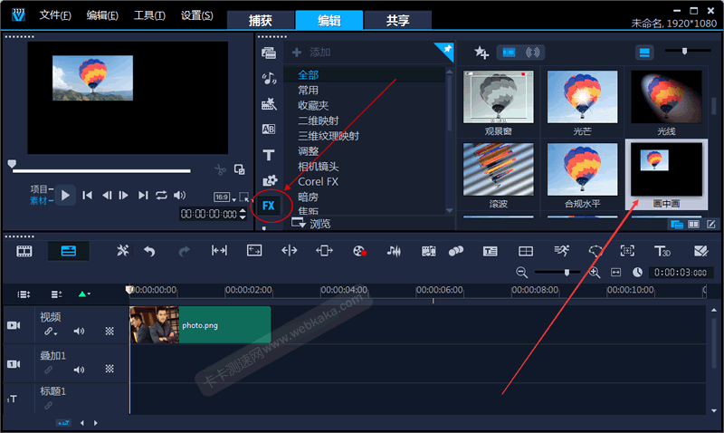Viewport: 724px width, 433px height.
Task: Open the media library icon in sidebar
Action: 269,53
